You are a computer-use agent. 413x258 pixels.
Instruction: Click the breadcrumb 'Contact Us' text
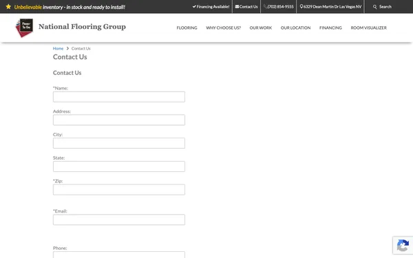click(x=81, y=48)
